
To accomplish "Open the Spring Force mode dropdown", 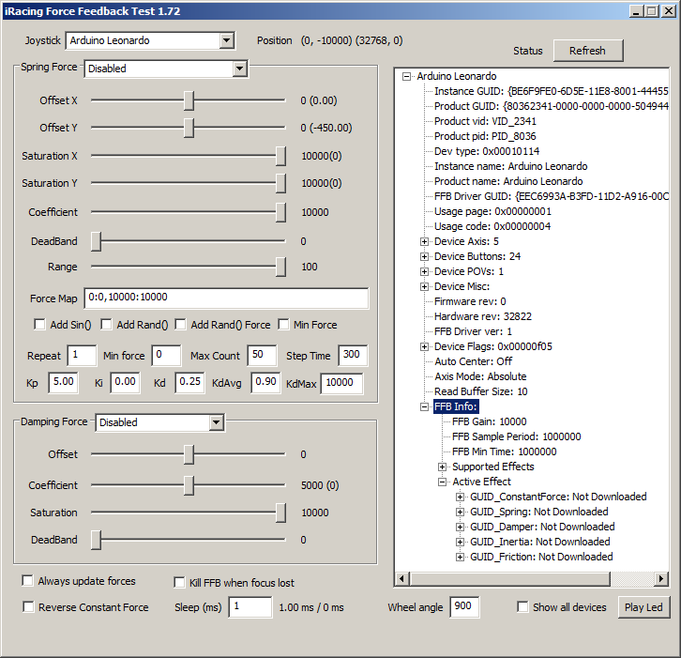I will [239, 69].
